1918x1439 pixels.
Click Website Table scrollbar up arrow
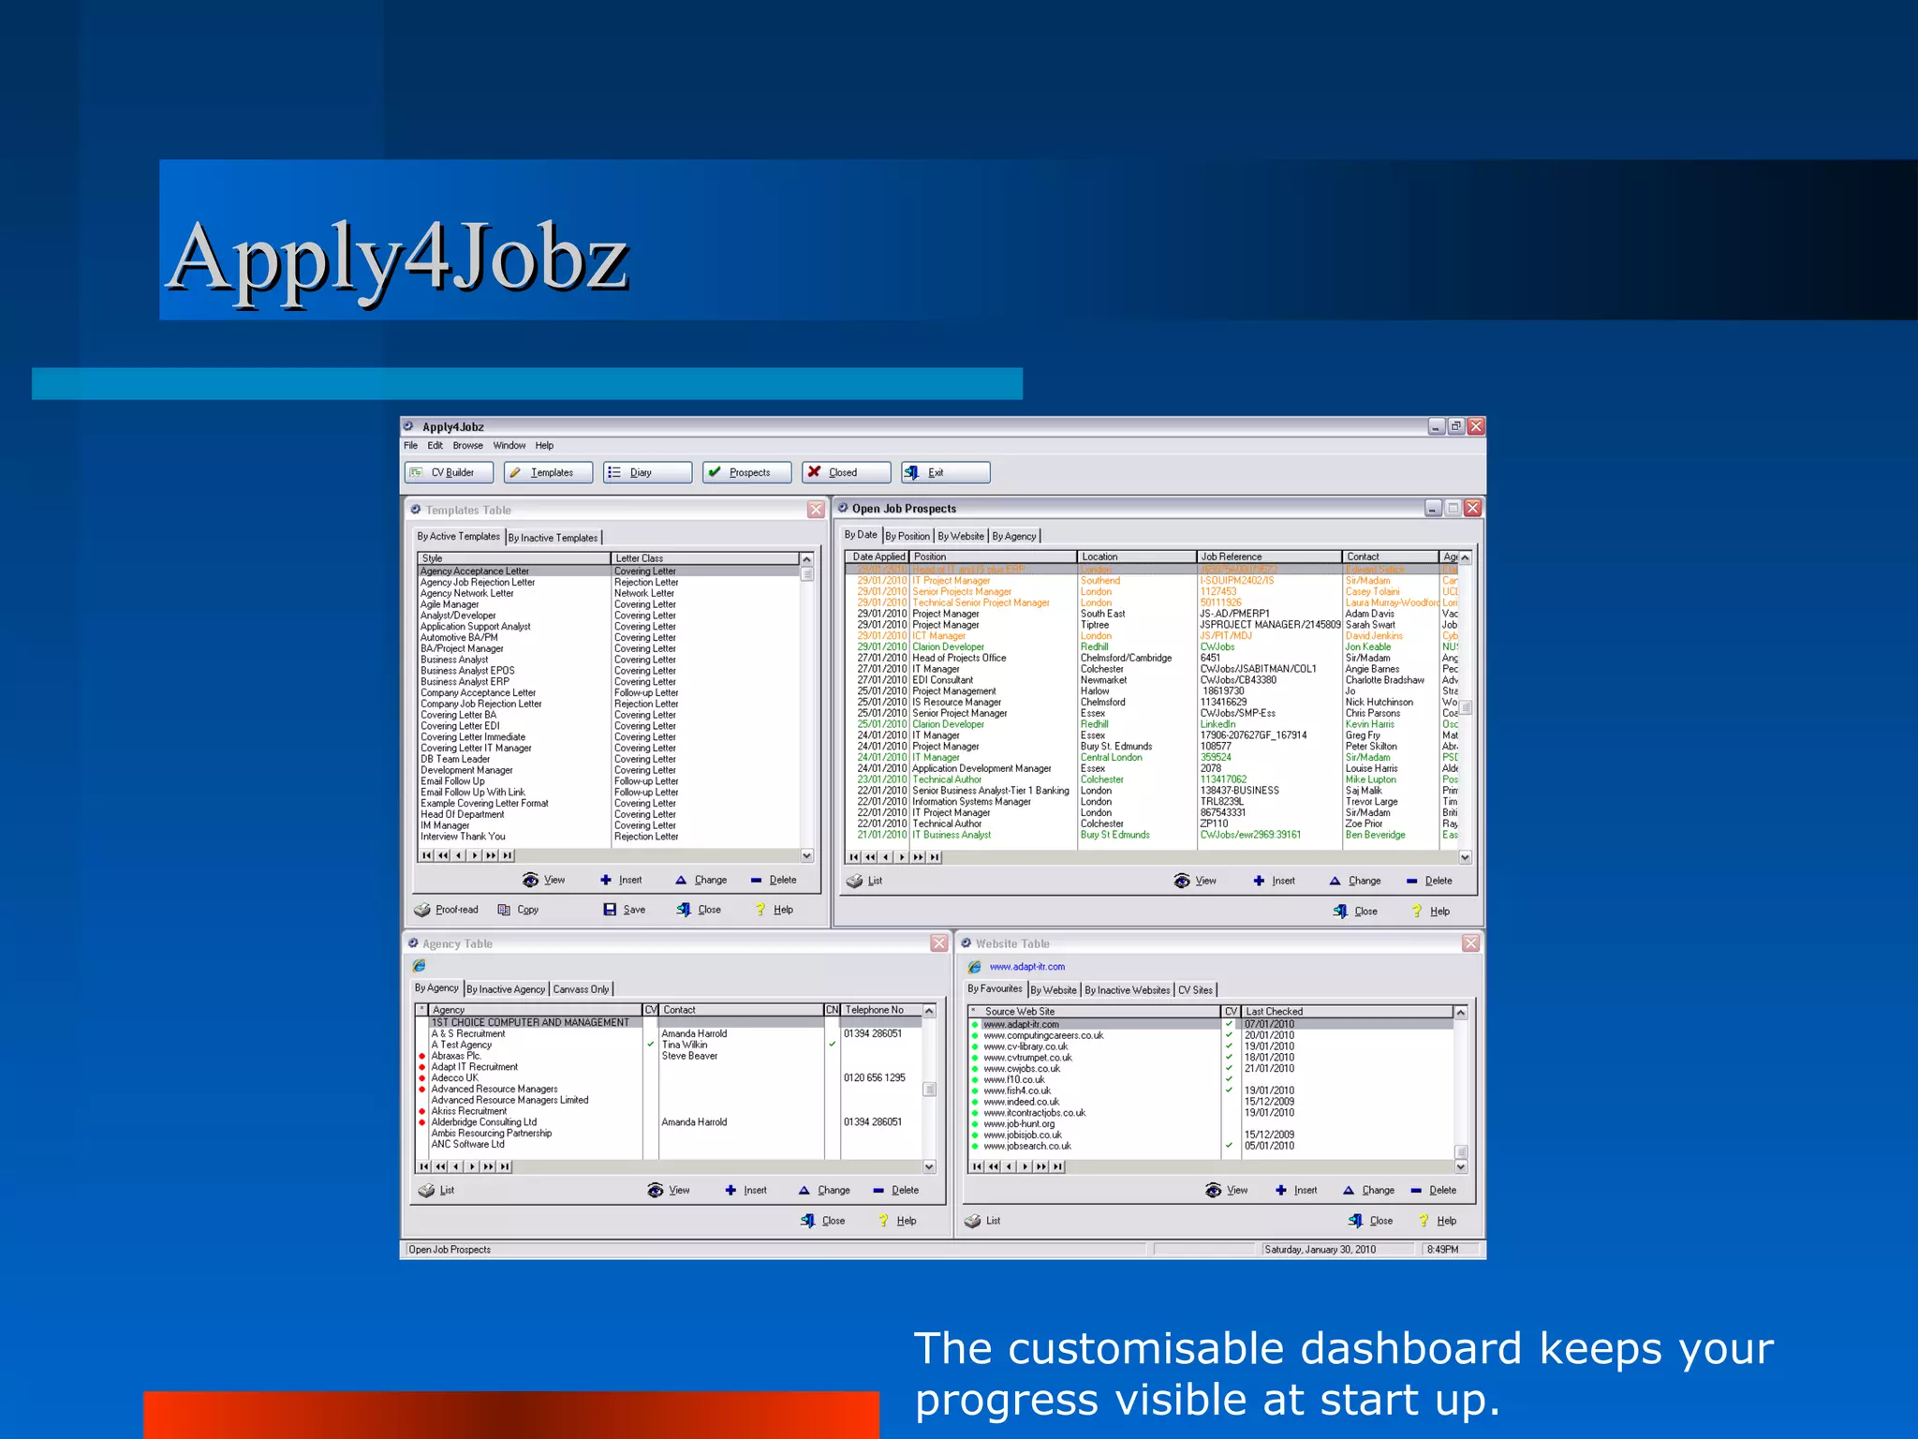[x=1460, y=1013]
